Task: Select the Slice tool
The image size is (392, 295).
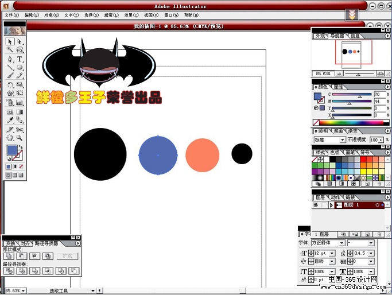Action: coord(10,130)
